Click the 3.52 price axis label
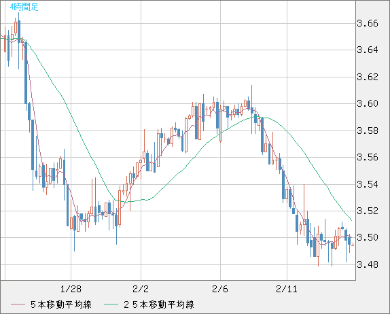Image resolution: width=390 pixels, height=314 pixels. [368, 211]
